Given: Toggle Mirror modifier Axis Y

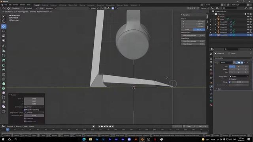Looking at the screenshot, I should coord(238,67).
